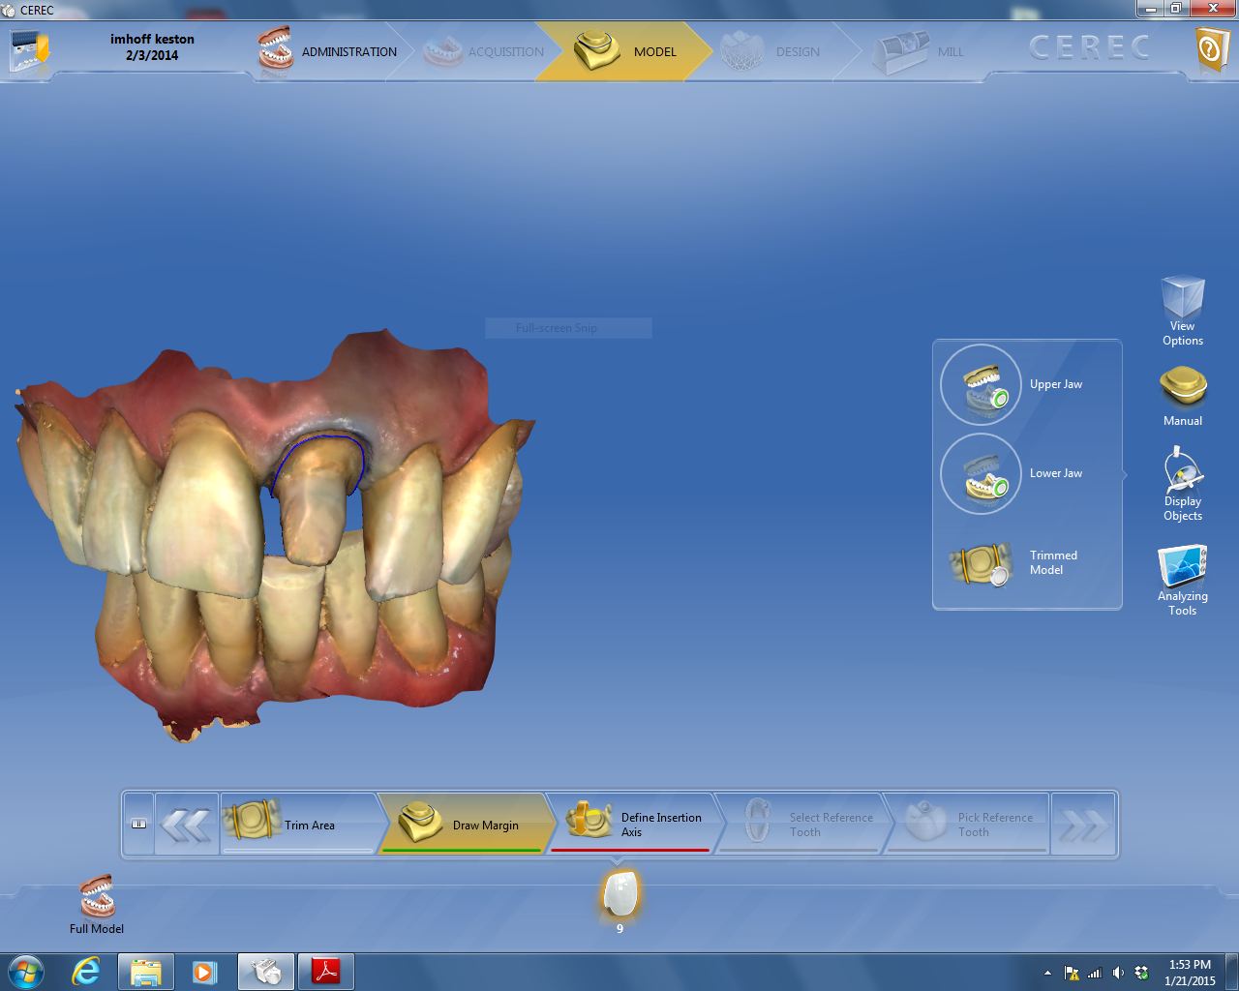
Task: Toggle Trimmed Model display
Action: (x=981, y=563)
